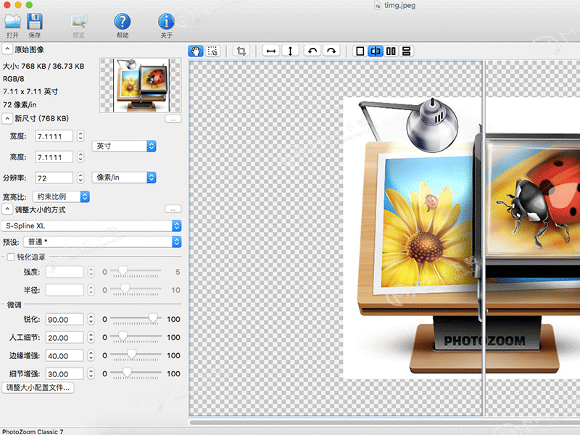The image size is (580, 435).
Task: Click the 高度 input field
Action: tap(54, 157)
